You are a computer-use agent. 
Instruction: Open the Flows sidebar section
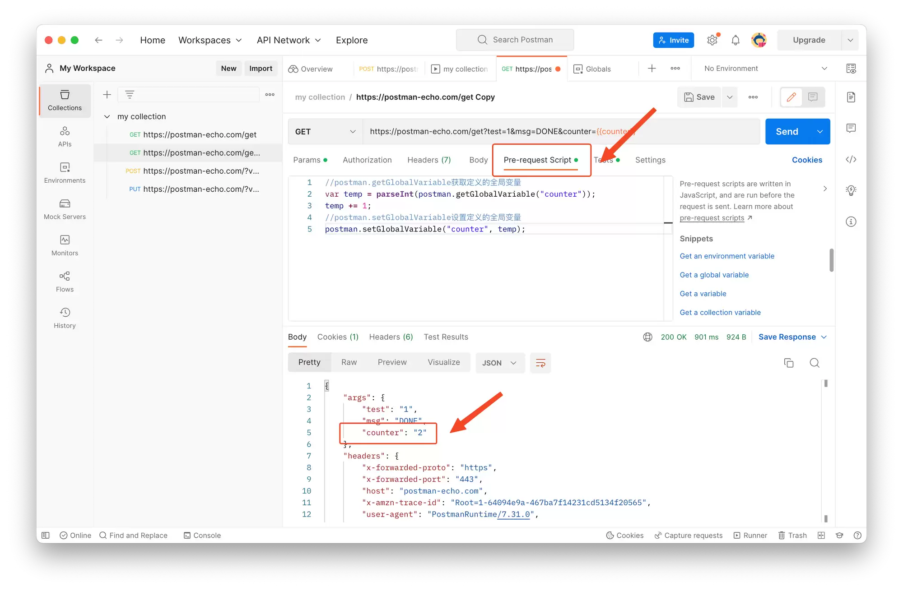[x=65, y=282]
